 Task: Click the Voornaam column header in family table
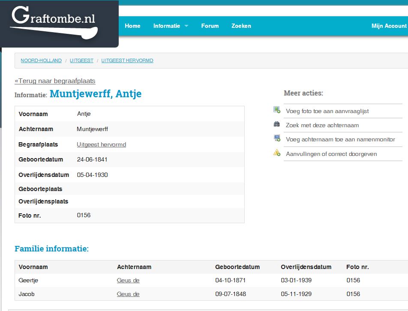coord(33,267)
